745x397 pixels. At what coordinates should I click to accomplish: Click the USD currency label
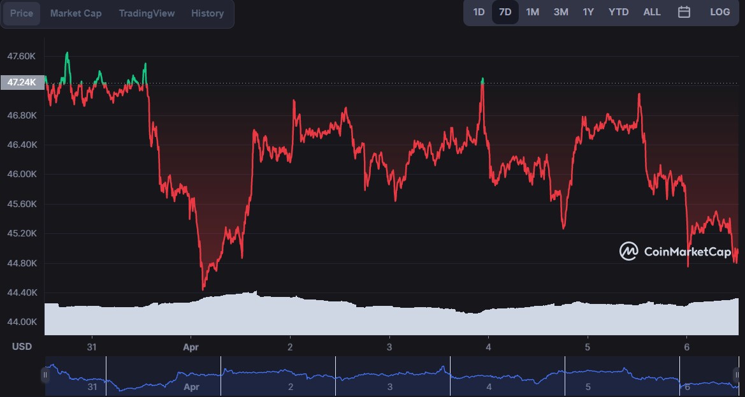click(22, 347)
